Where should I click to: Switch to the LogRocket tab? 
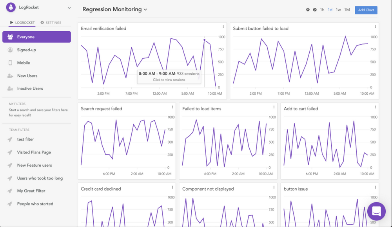tap(22, 22)
